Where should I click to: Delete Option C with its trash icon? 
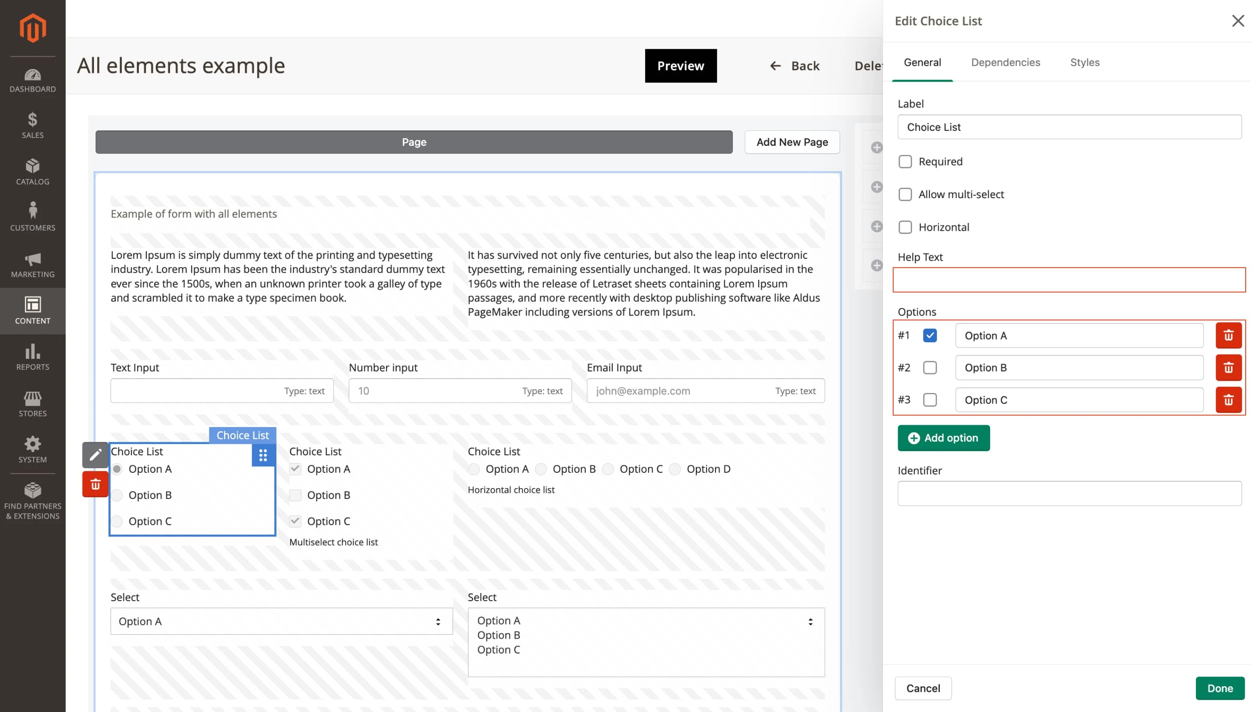[1228, 400]
